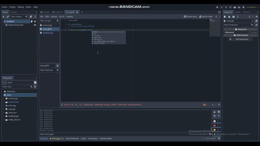The height and width of the screenshot is (146, 260).
Task: Toggle alphabetical sorting of methods list
Action: click(x=58, y=66)
